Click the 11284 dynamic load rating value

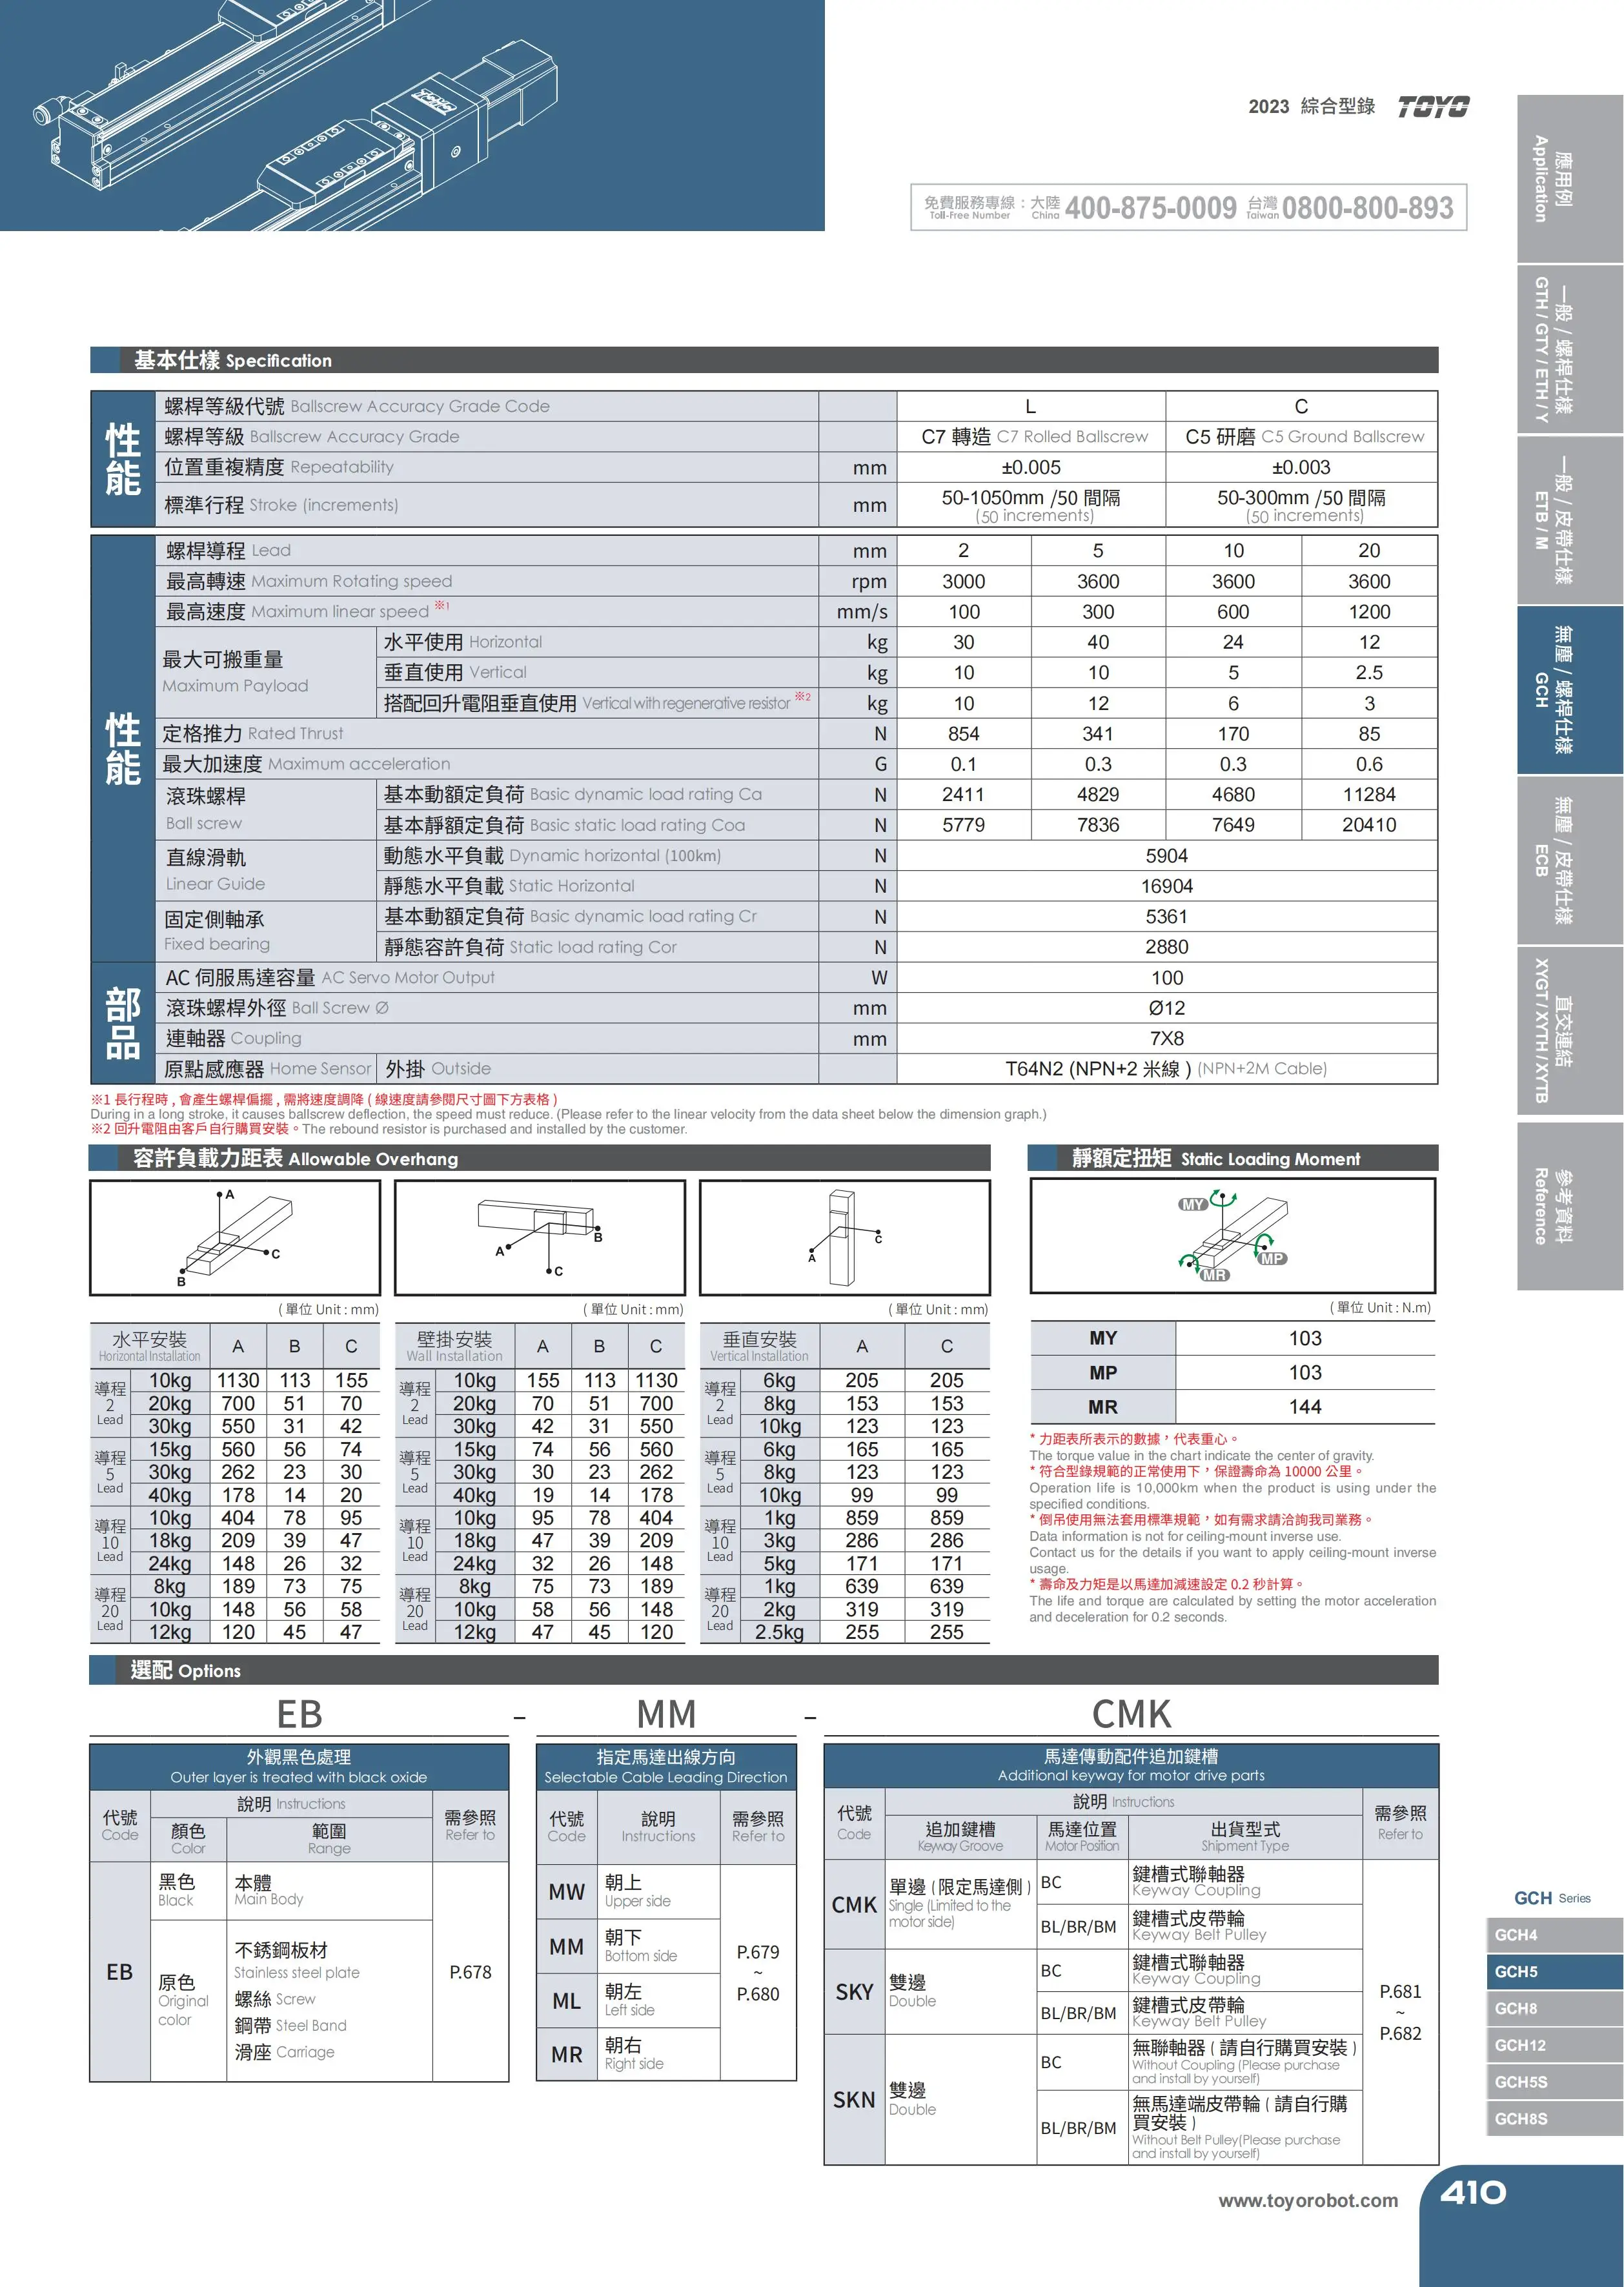point(1369,795)
